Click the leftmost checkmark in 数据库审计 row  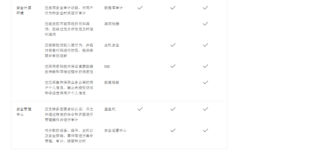(140, 8)
